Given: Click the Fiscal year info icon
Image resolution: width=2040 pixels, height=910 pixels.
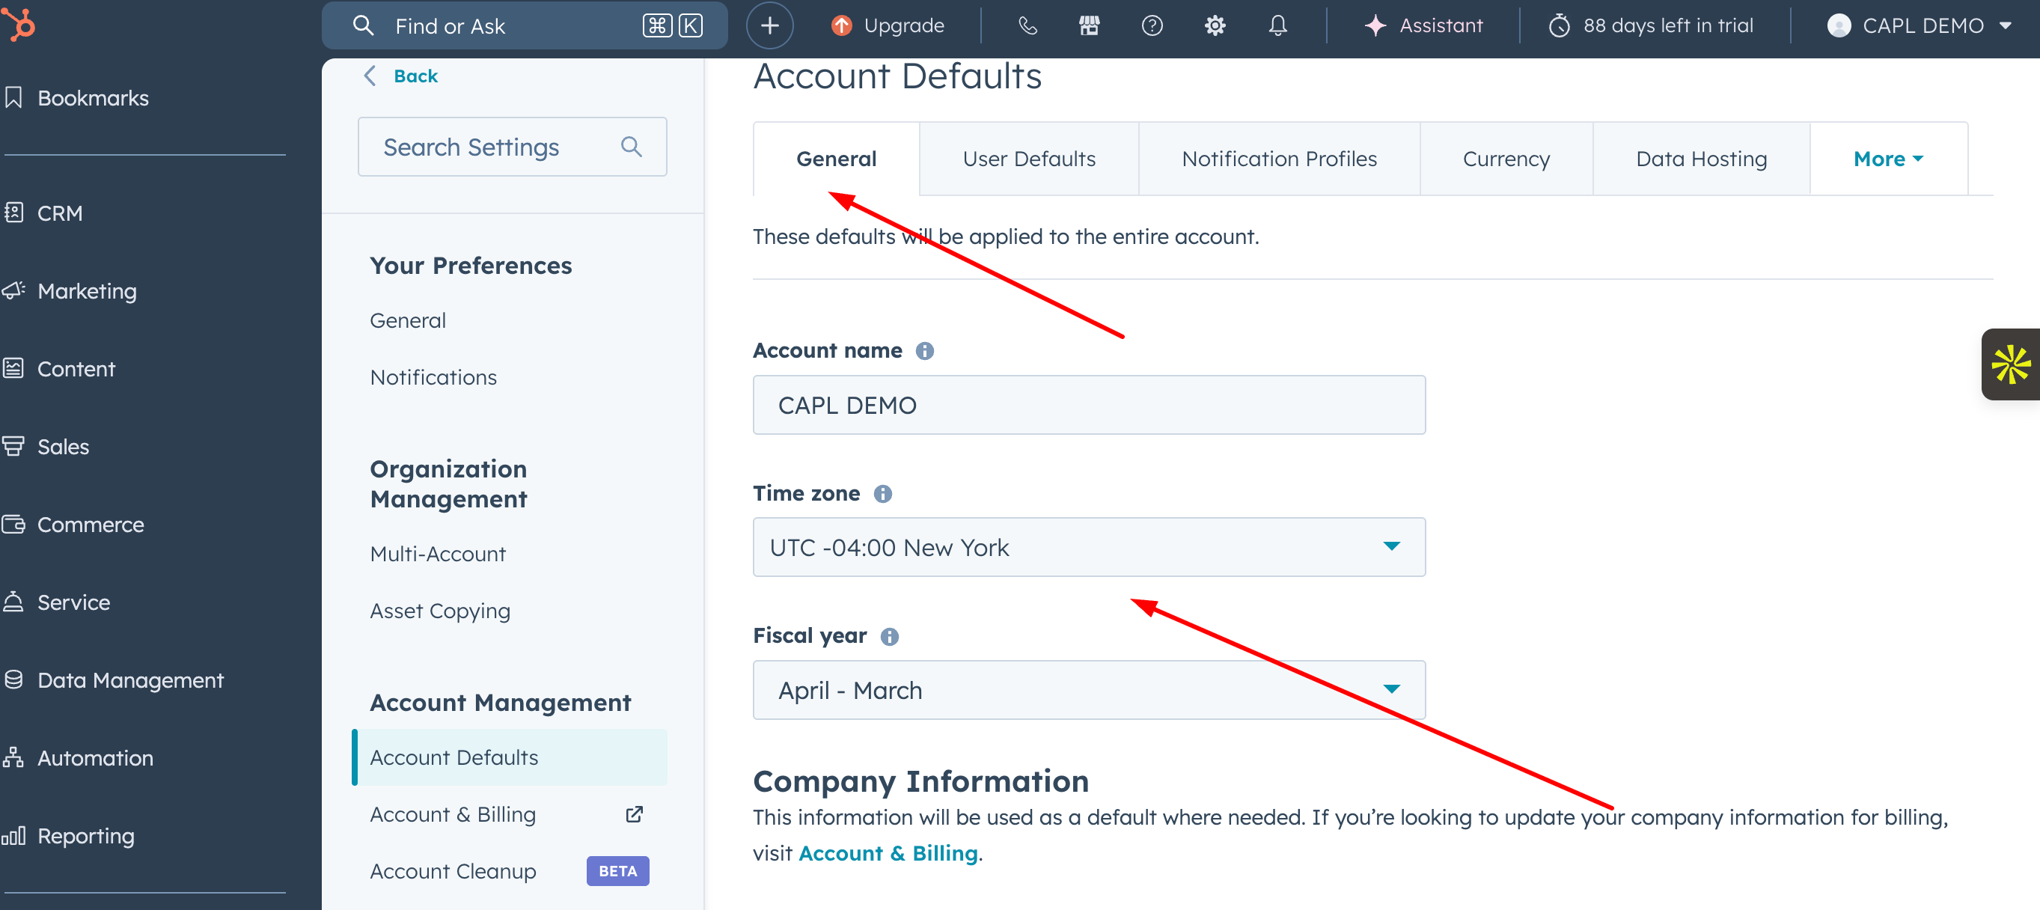Looking at the screenshot, I should click(x=888, y=637).
